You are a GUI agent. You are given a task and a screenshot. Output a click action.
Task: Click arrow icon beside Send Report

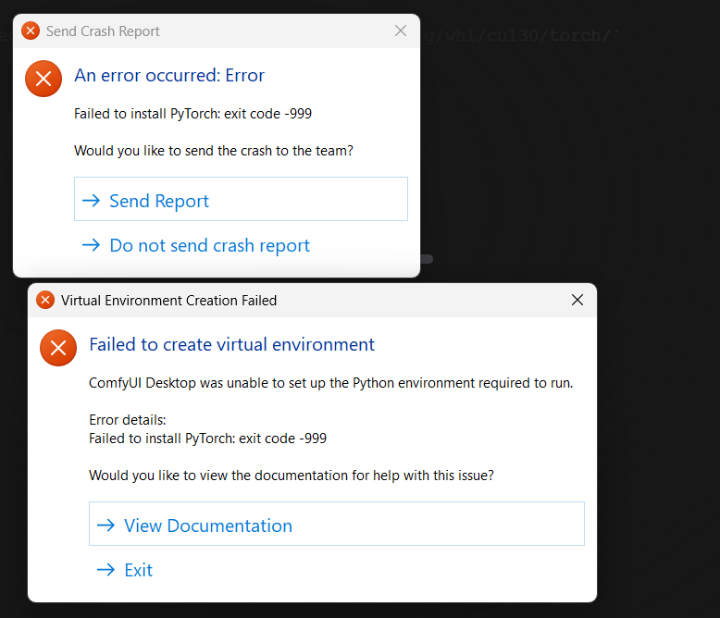[91, 201]
